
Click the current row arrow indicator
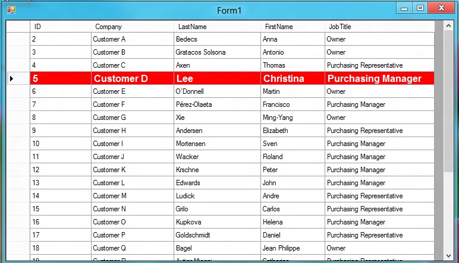coord(11,78)
